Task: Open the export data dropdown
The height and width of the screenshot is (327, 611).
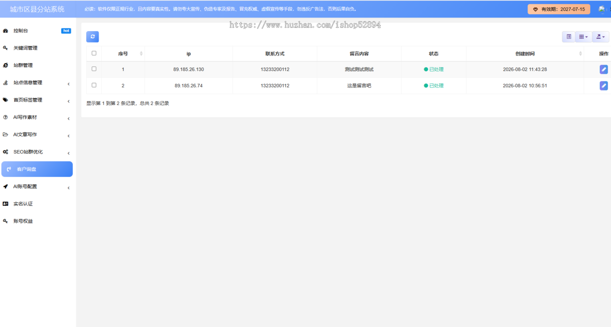Action: point(600,37)
